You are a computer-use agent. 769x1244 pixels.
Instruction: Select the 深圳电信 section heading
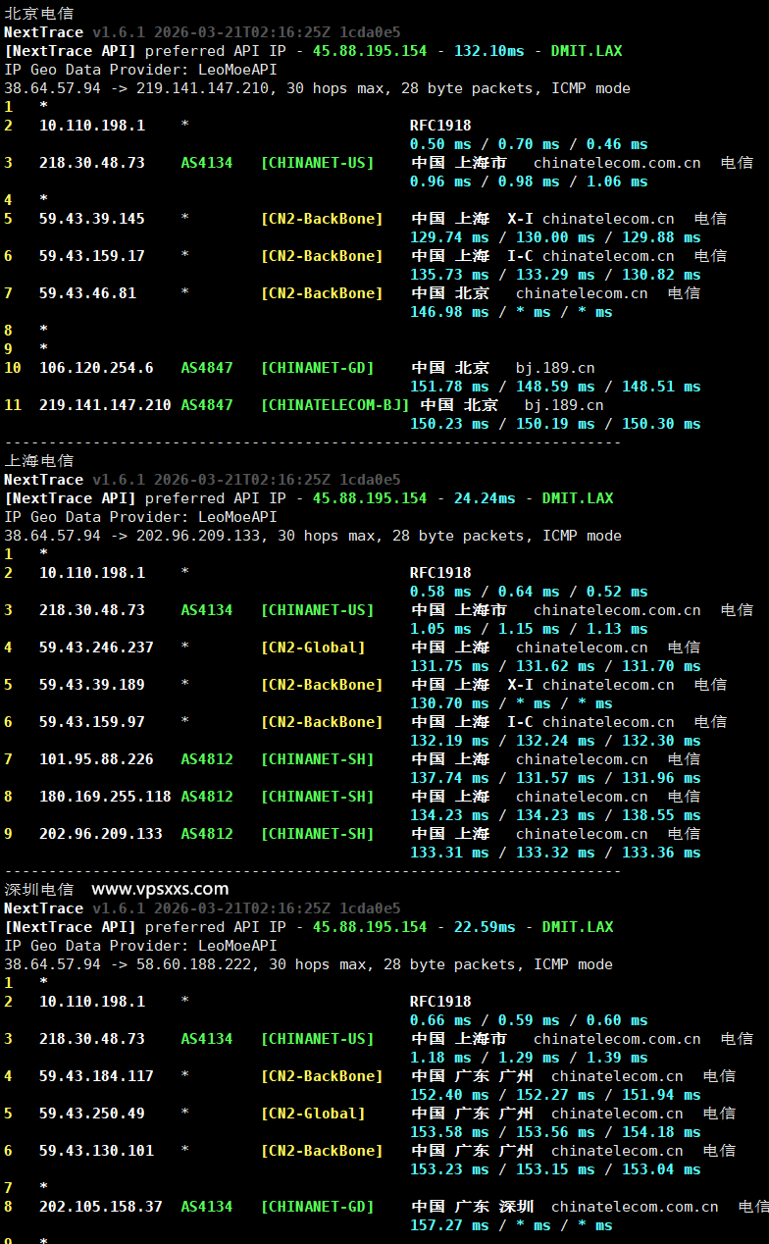click(38, 890)
